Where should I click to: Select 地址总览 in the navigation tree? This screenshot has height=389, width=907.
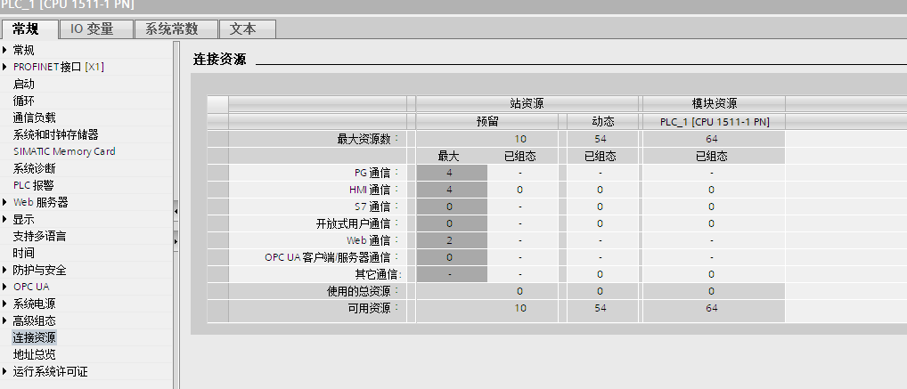(34, 354)
